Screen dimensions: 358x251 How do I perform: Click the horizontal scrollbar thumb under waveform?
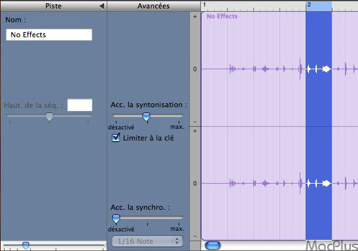pos(213,245)
